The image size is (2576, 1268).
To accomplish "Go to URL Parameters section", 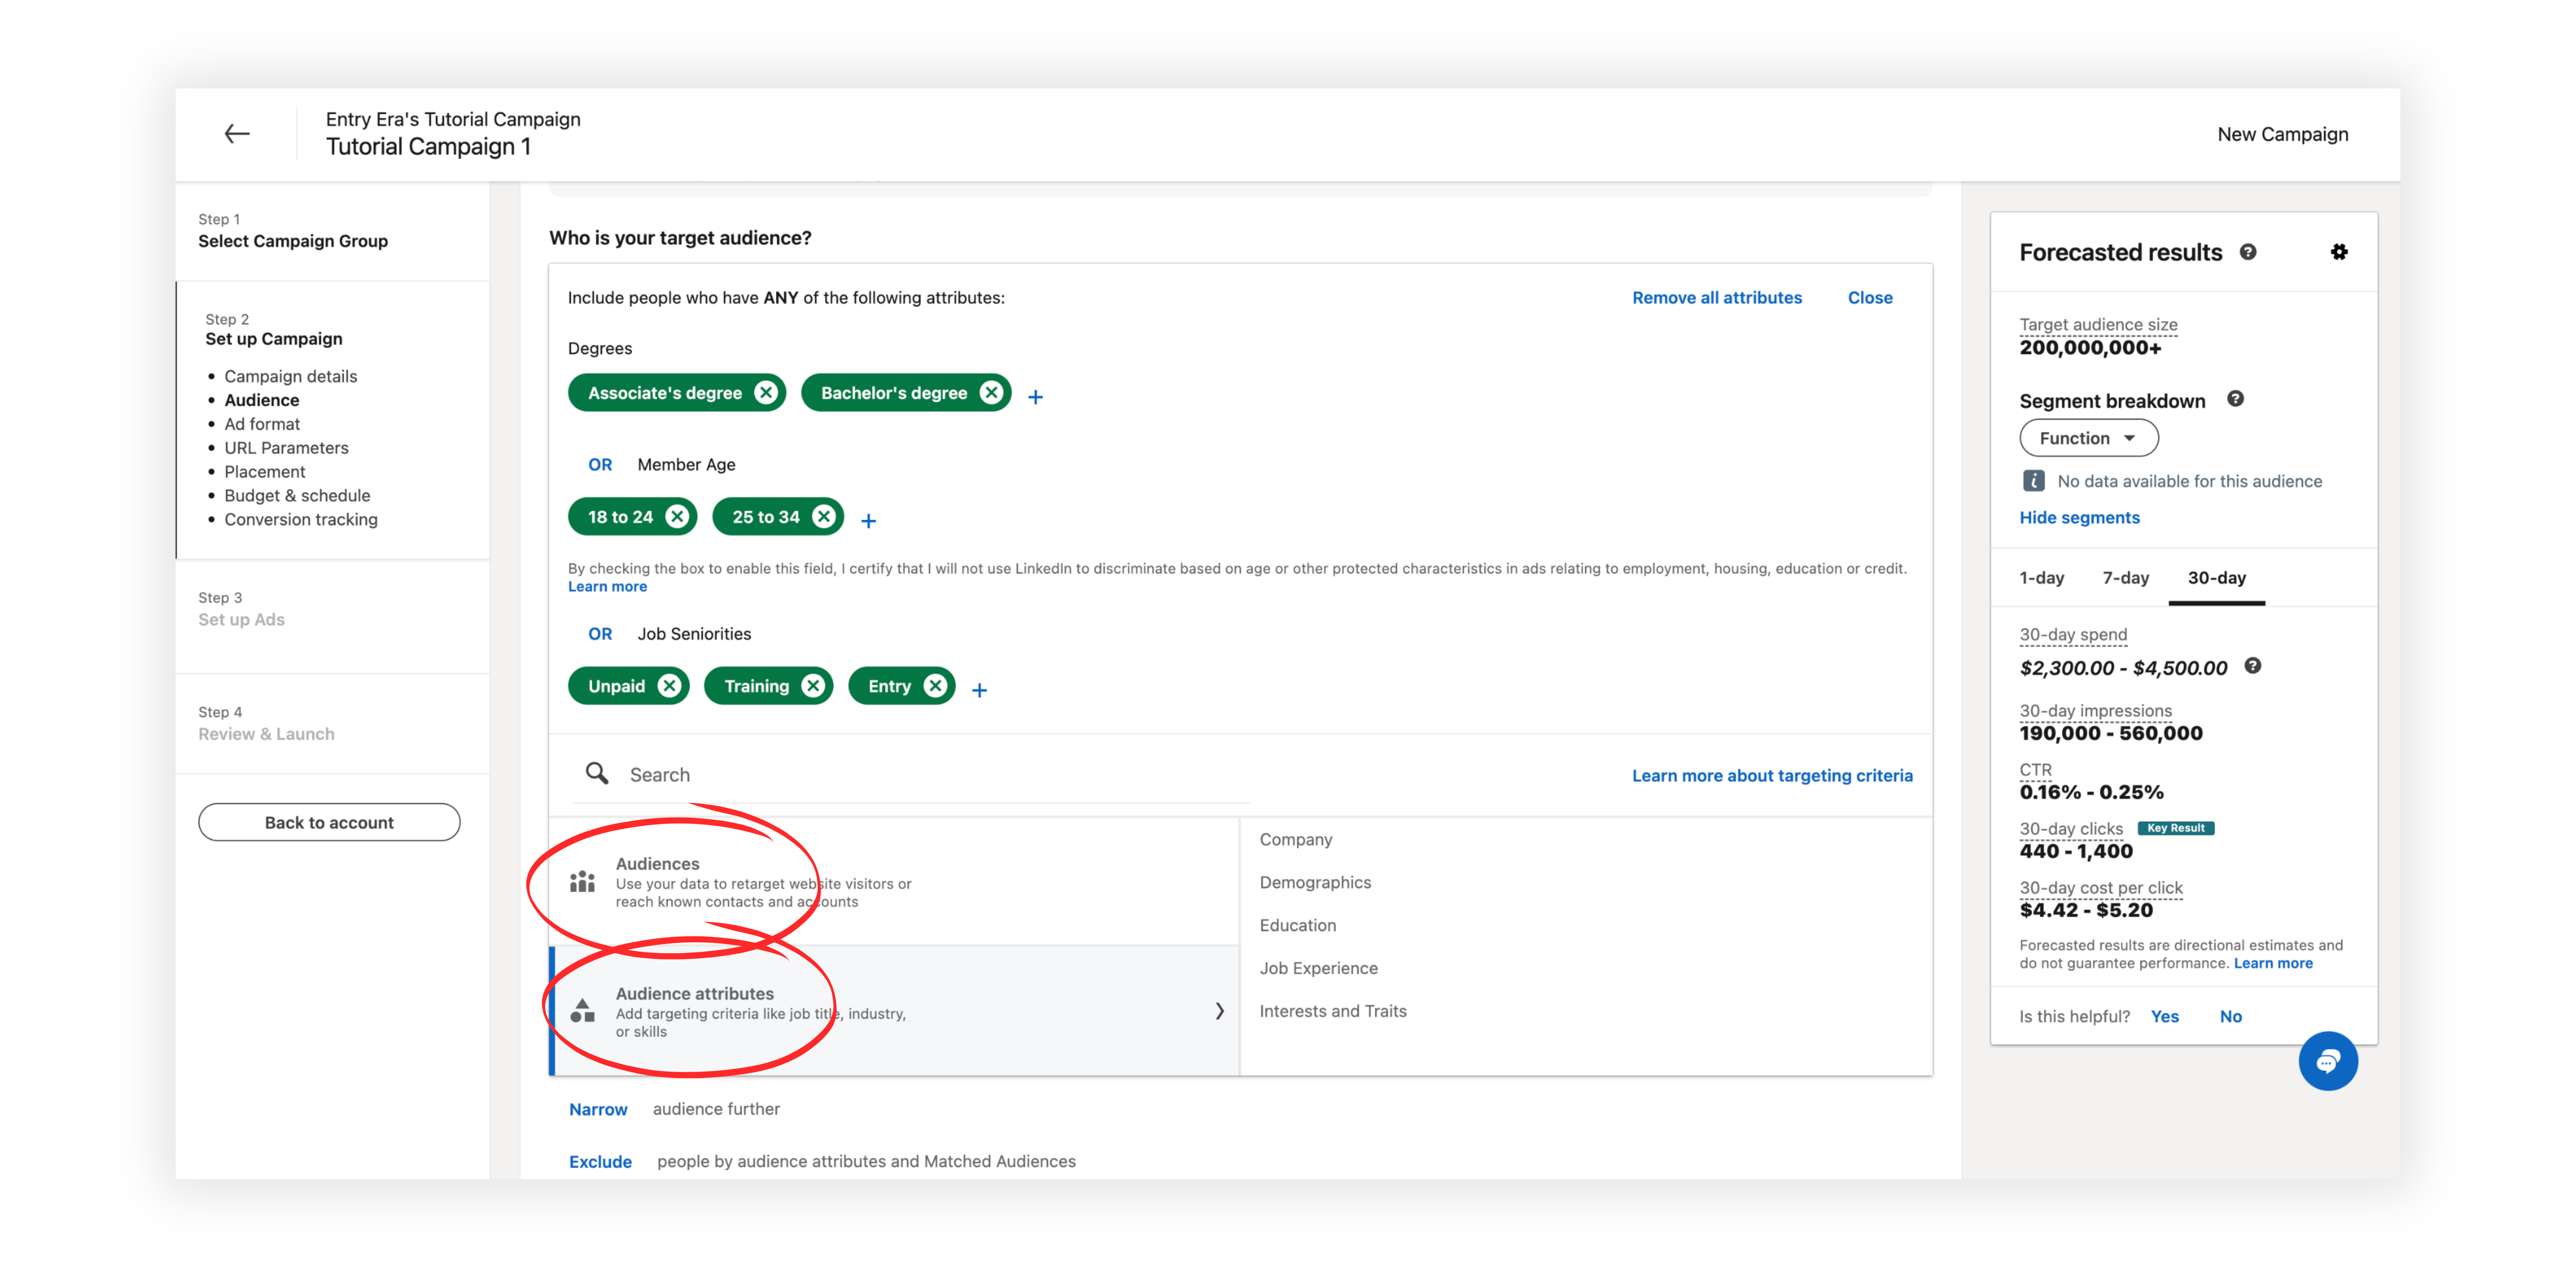I will coord(286,448).
